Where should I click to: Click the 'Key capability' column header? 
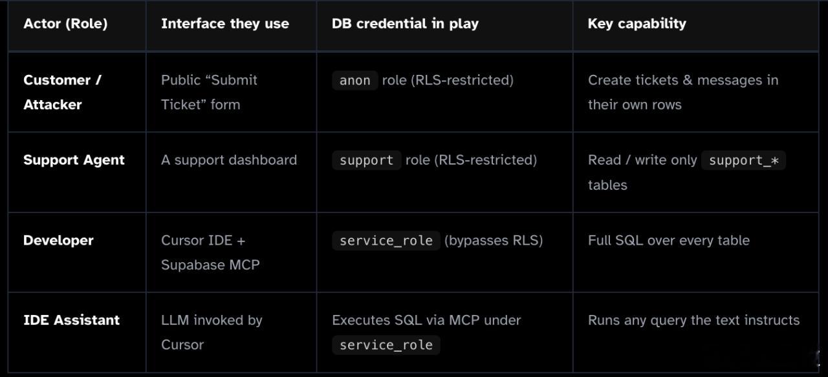click(x=637, y=24)
